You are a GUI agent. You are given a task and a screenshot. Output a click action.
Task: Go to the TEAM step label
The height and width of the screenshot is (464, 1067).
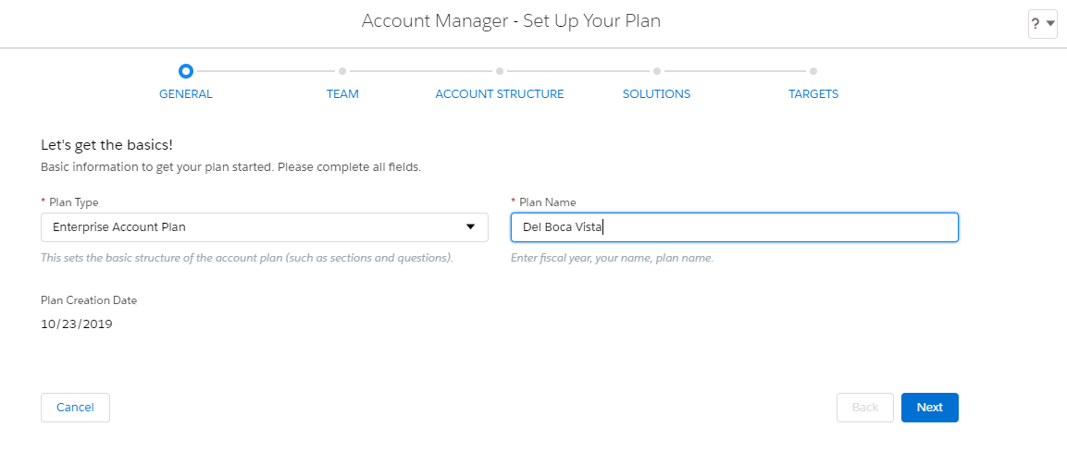click(342, 93)
